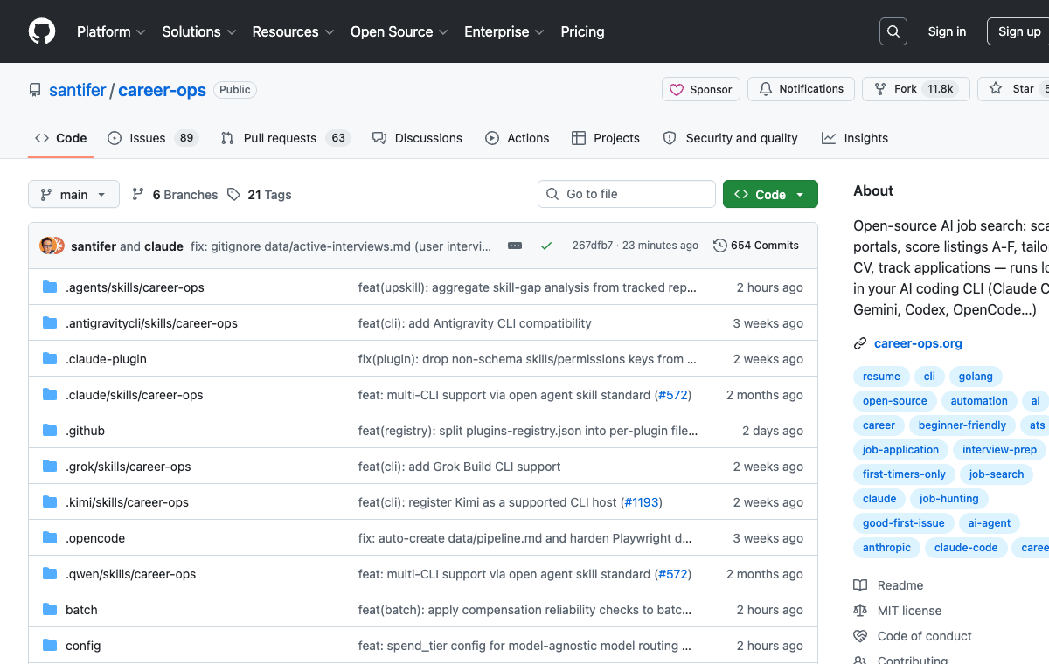The image size is (1049, 664).
Task: Open the 267dfb7 commit hash link
Action: pyautogui.click(x=593, y=246)
